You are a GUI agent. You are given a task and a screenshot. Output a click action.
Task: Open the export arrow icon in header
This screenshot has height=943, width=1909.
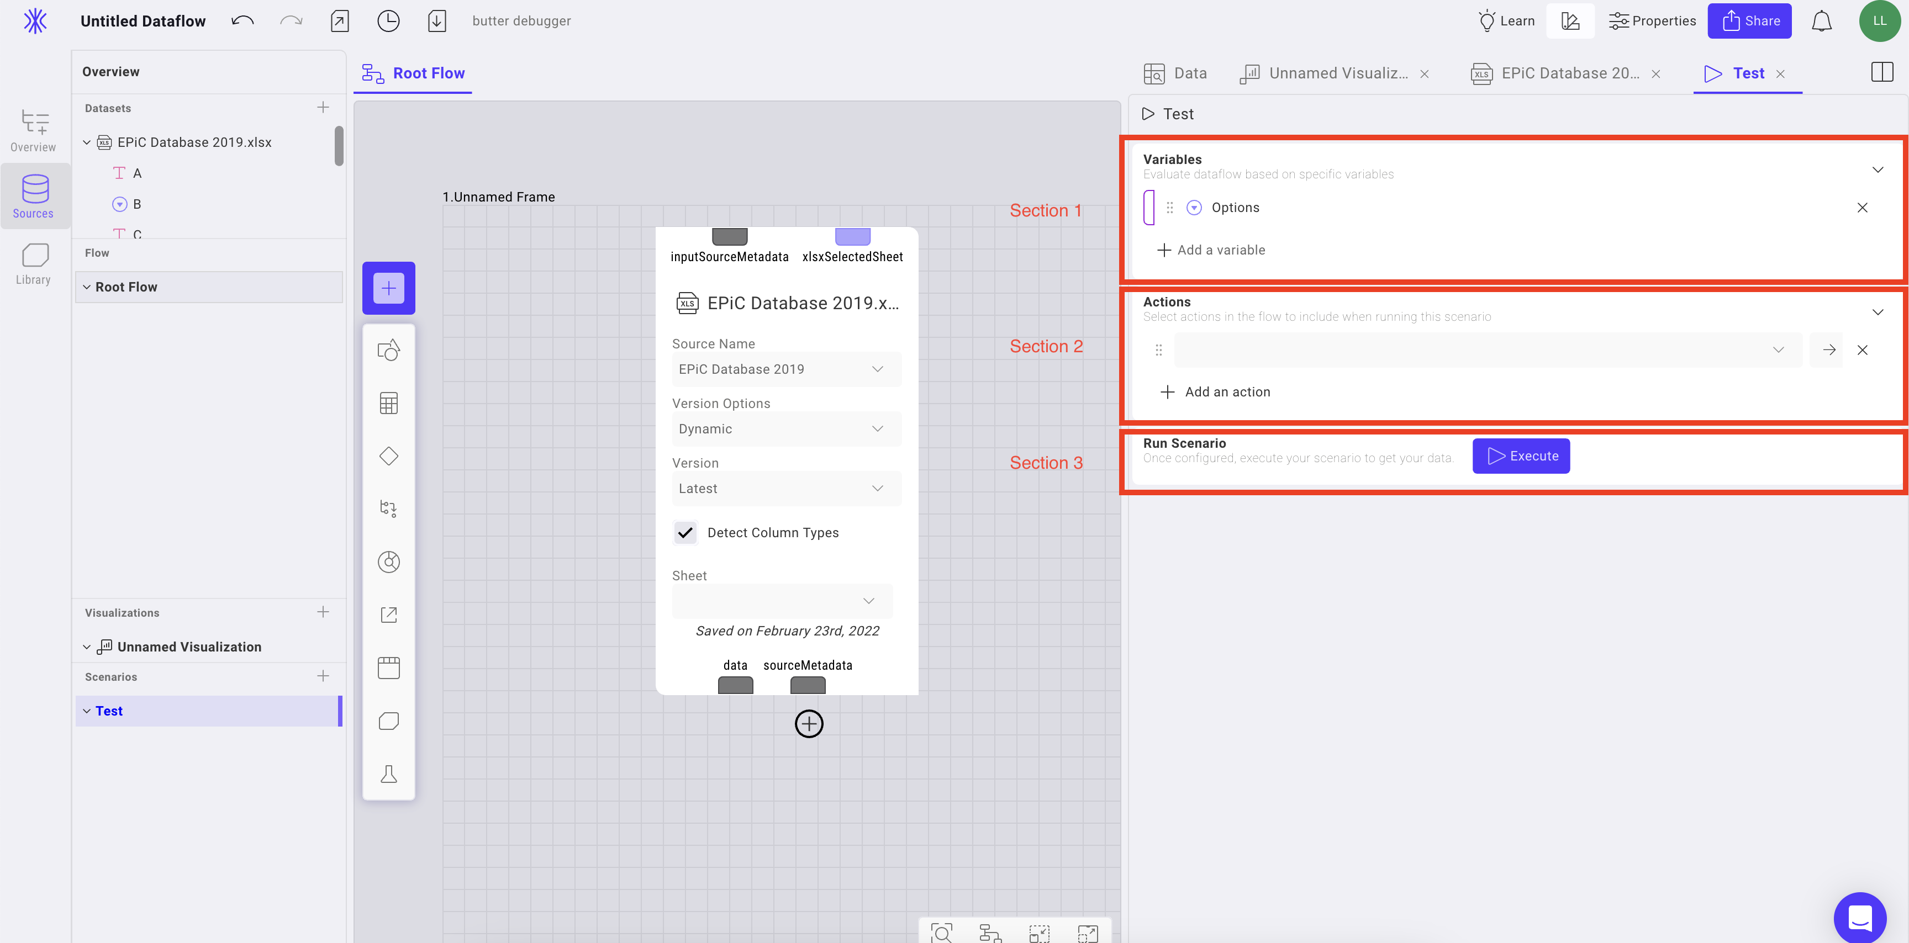(340, 21)
